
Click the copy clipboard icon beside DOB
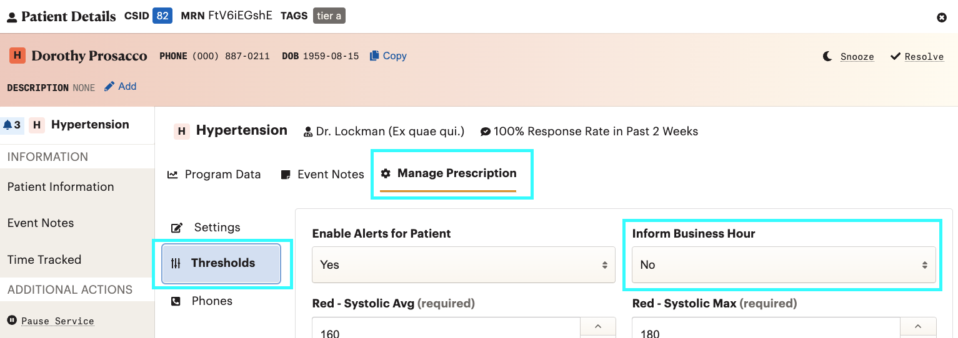pos(374,56)
